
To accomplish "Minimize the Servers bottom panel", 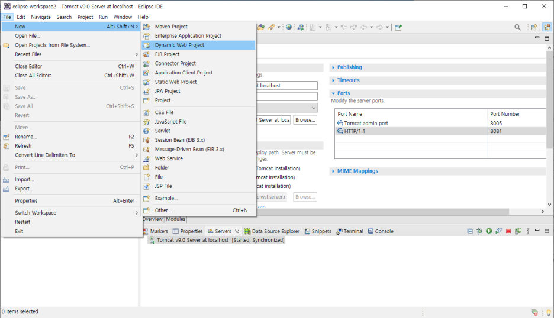I will pyautogui.click(x=537, y=230).
